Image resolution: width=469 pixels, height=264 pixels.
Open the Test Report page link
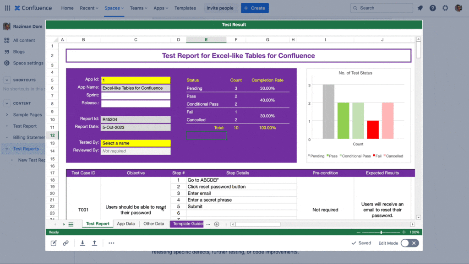click(x=25, y=126)
